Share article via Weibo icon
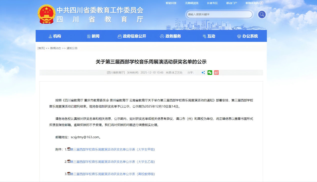 [216, 73]
